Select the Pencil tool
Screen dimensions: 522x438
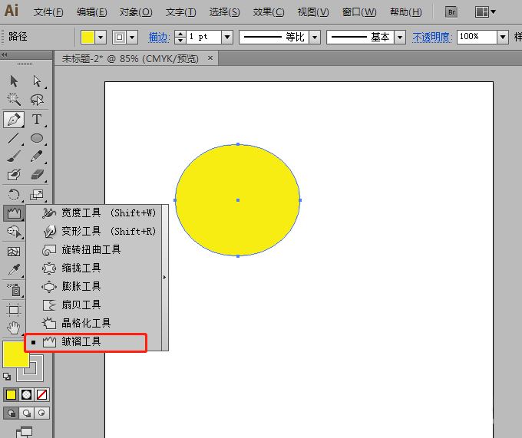click(x=37, y=156)
